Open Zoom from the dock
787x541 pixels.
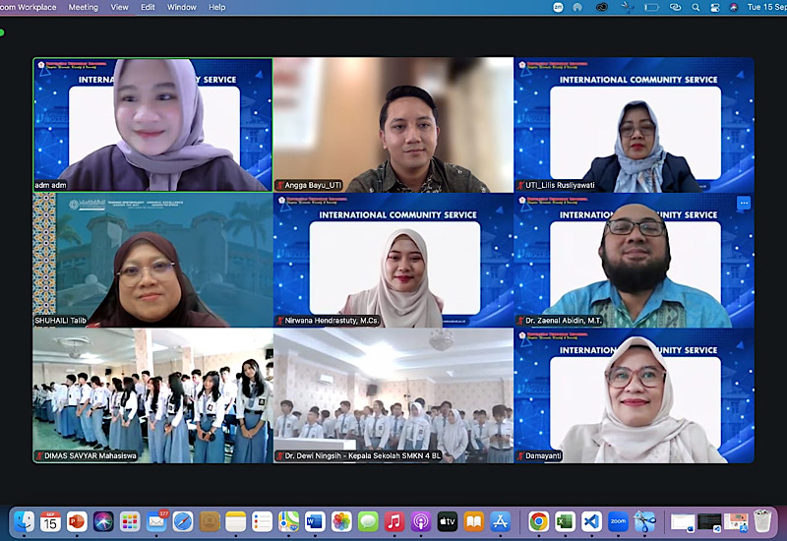point(618,522)
